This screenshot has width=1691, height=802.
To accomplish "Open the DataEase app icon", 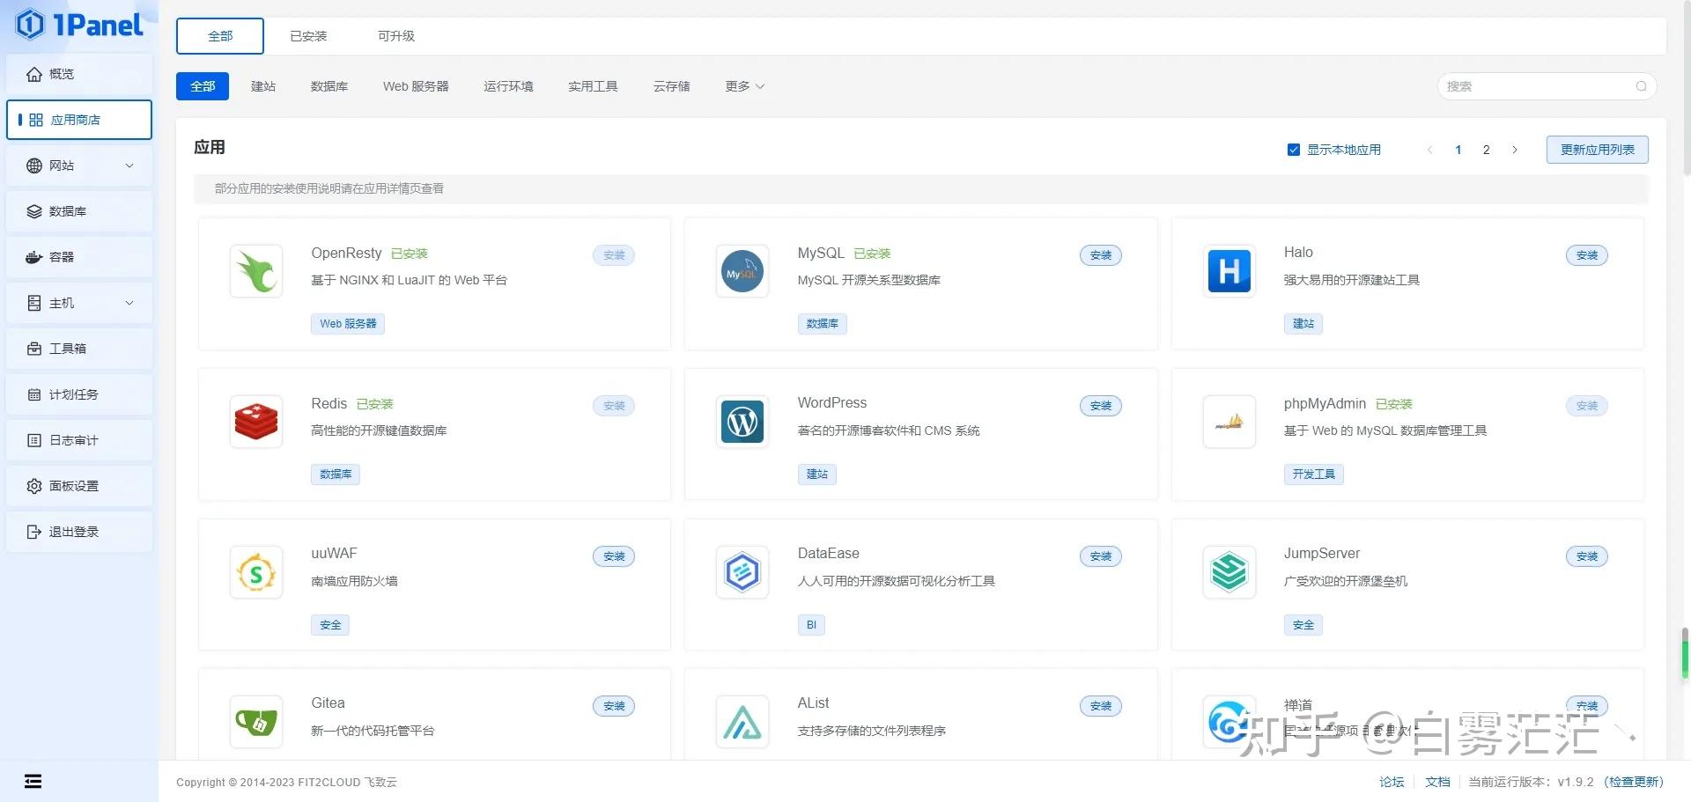I will (742, 572).
